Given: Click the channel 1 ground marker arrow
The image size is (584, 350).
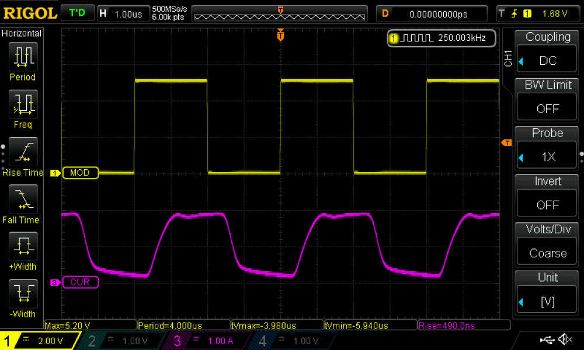Looking at the screenshot, I should (55, 173).
